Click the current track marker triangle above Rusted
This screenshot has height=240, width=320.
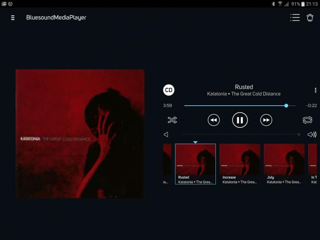[x=195, y=142]
